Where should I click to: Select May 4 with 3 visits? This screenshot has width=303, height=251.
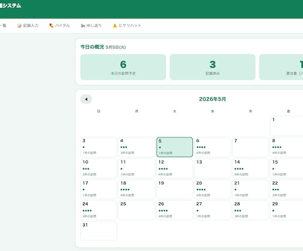pyautogui.click(x=136, y=147)
